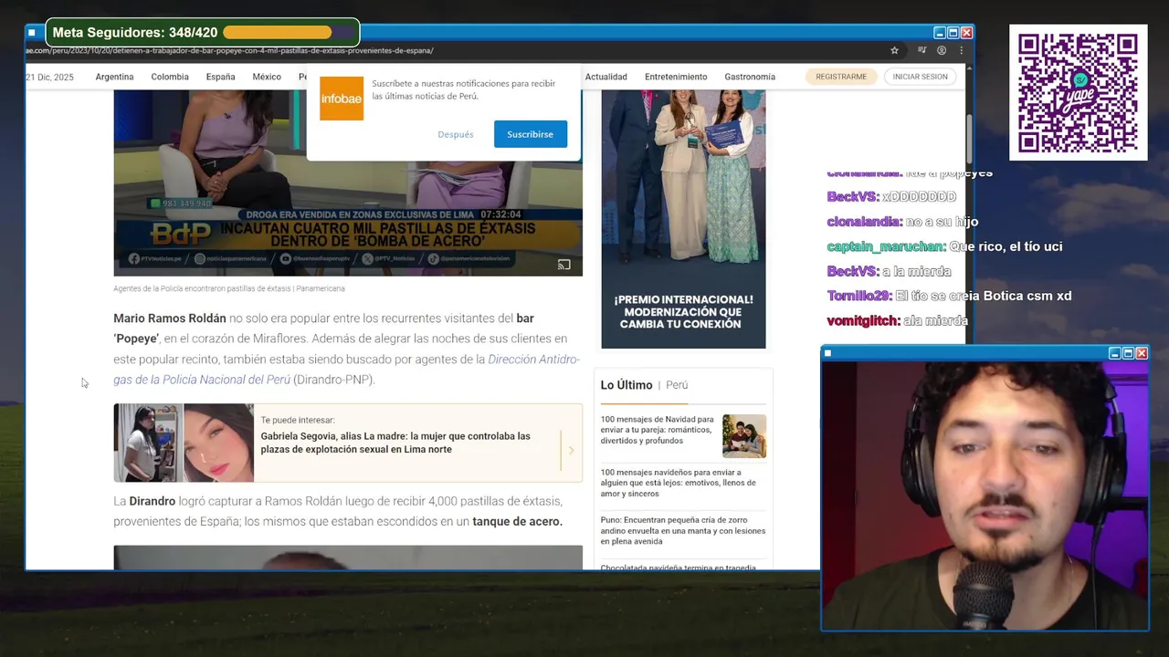Maximize the webcam window
The width and height of the screenshot is (1169, 657).
1128,353
